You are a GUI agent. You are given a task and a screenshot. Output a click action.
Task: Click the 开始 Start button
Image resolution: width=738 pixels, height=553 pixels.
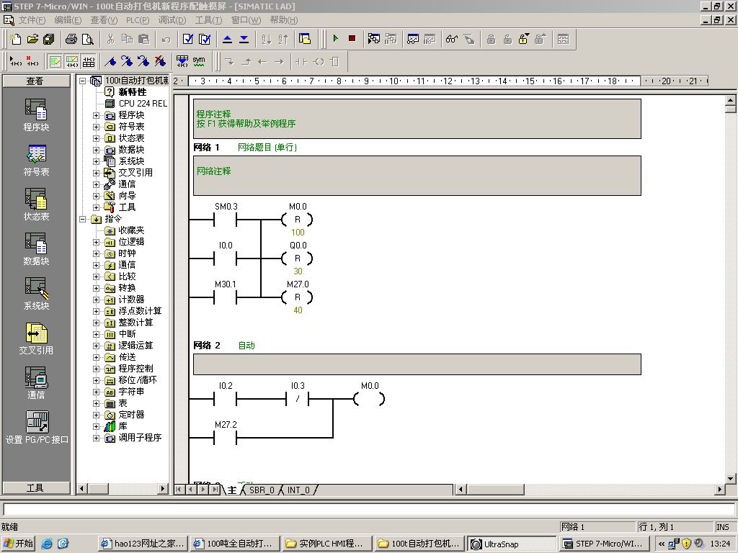click(x=19, y=544)
